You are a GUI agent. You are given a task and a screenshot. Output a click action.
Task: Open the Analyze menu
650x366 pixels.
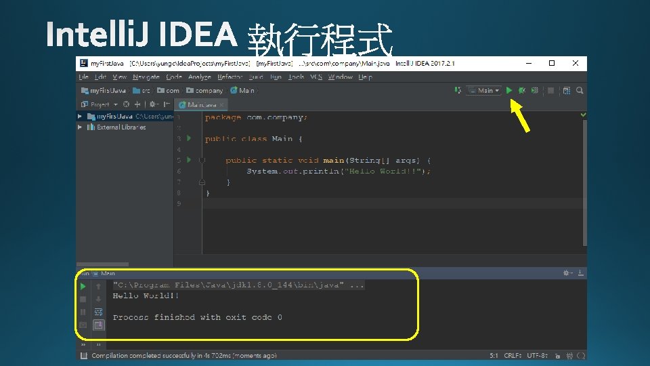click(199, 77)
